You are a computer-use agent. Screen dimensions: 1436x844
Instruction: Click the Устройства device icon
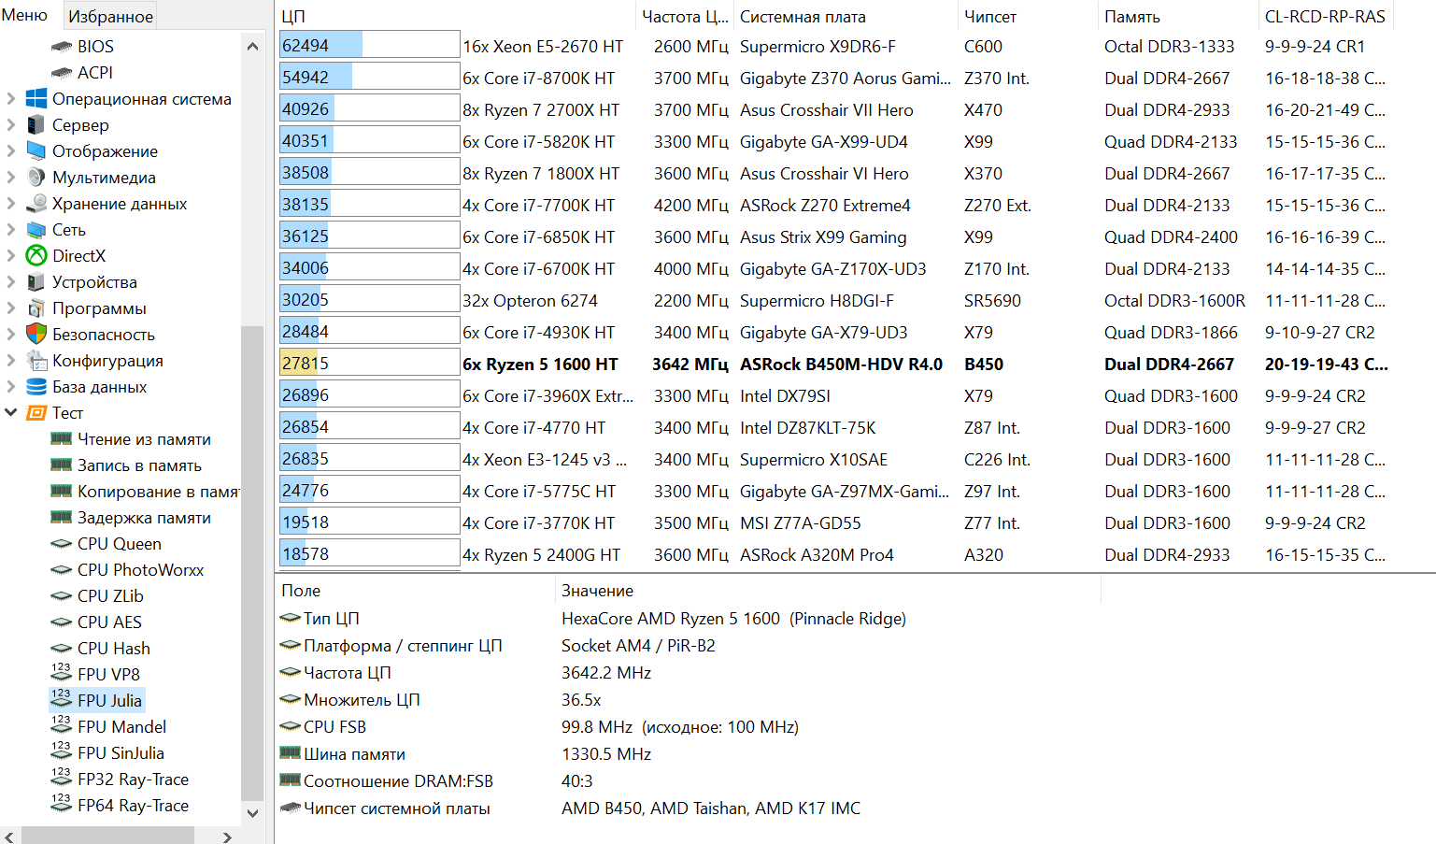tap(36, 282)
